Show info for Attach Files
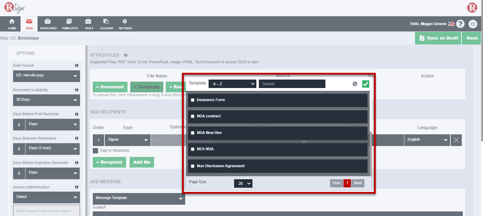The image size is (483, 216). point(126,55)
